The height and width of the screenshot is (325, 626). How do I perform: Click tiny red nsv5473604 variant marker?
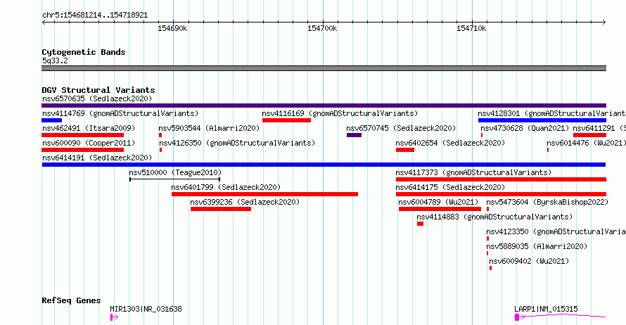488,209
